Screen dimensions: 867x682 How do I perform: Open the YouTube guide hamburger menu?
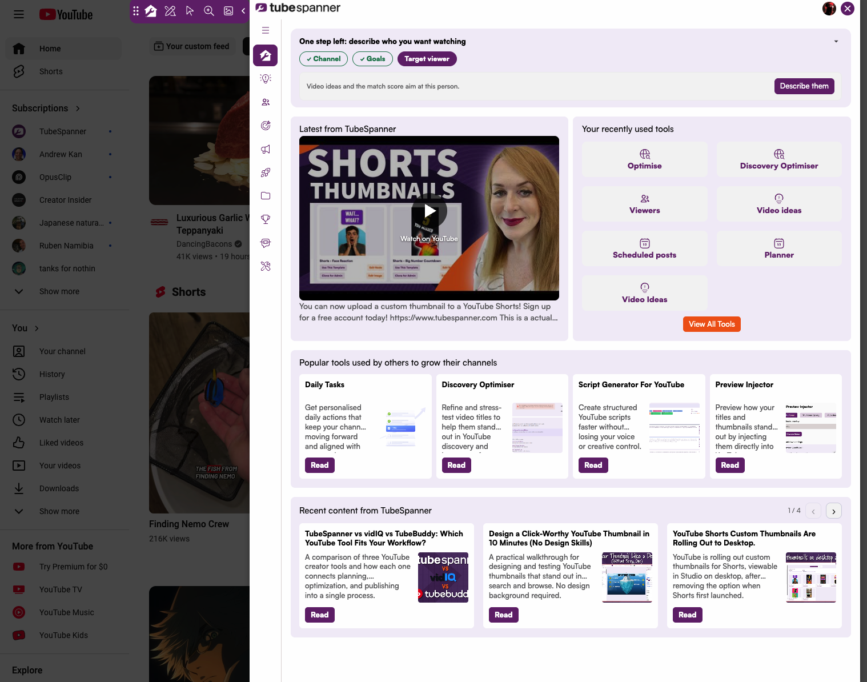19,14
